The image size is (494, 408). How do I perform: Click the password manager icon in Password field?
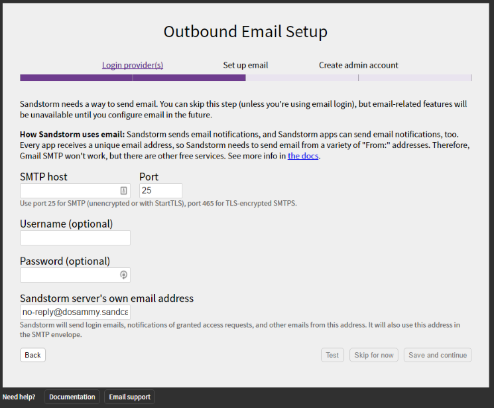(x=123, y=275)
